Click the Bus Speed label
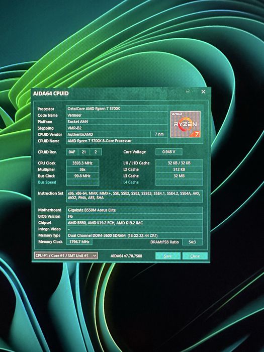The image size is (264, 352). tap(47, 182)
